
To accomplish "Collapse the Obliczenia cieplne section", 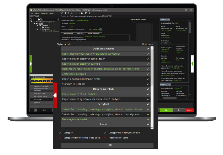I will 148,49.
